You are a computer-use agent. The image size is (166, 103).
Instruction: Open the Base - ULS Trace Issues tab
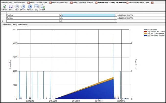click(x=39, y=3)
